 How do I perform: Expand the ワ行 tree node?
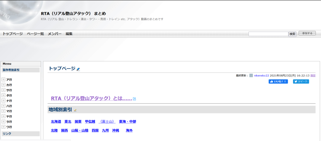[3, 127]
